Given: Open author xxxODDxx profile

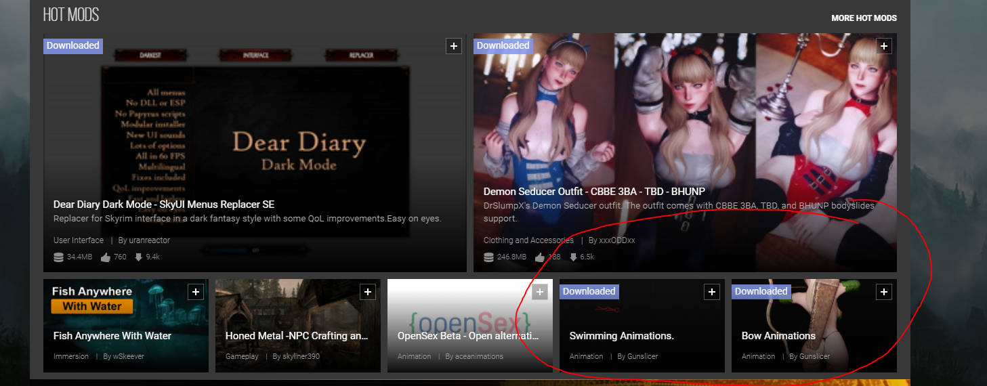Looking at the screenshot, I should [x=617, y=240].
